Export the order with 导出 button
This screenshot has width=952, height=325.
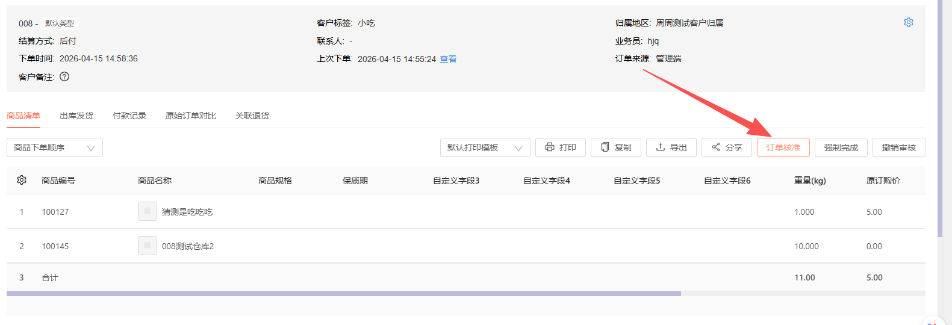[671, 147]
